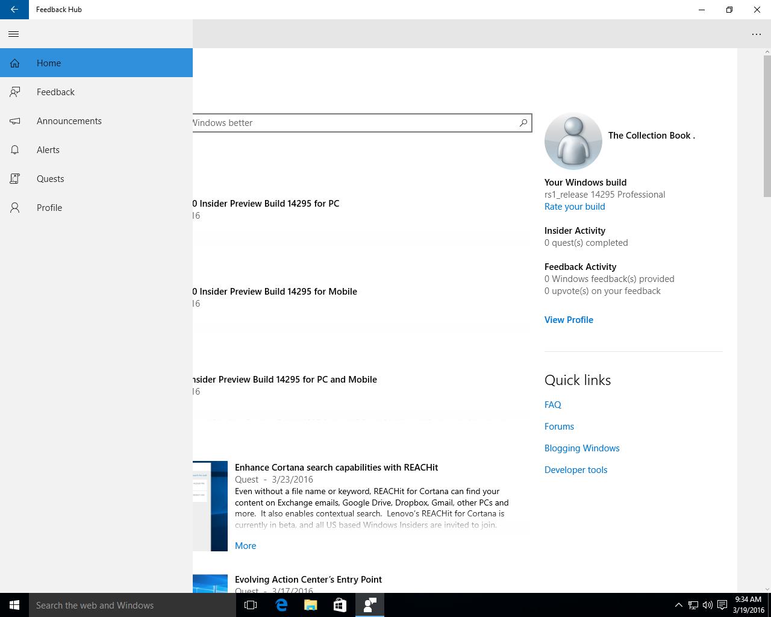Open Enhance Cortana search capabilities with REACHit quest
Image resolution: width=771 pixels, height=617 pixels.
point(336,468)
